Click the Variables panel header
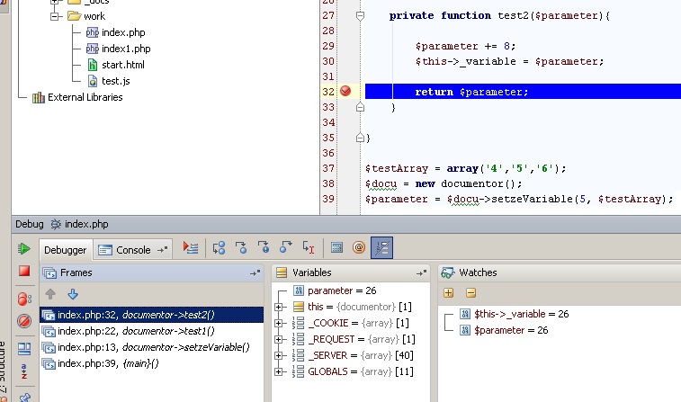The width and height of the screenshot is (681, 402). [351, 273]
